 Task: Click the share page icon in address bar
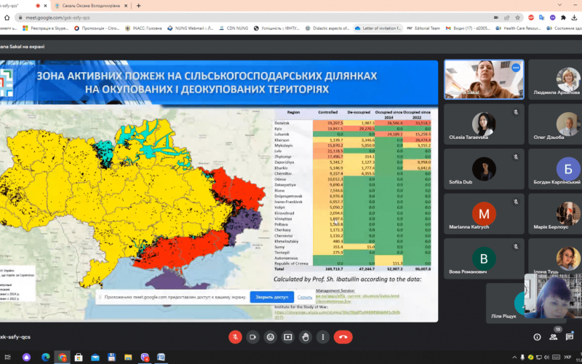point(506,17)
